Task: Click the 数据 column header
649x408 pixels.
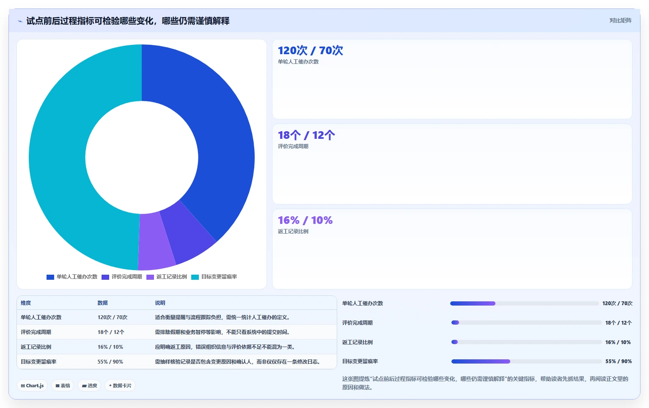Action: click(103, 303)
